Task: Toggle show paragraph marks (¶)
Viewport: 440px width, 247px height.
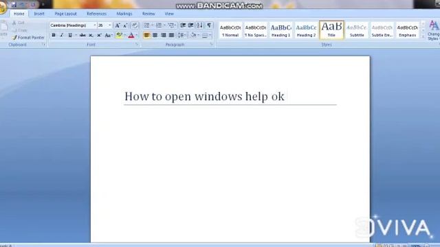Action: pos(209,25)
